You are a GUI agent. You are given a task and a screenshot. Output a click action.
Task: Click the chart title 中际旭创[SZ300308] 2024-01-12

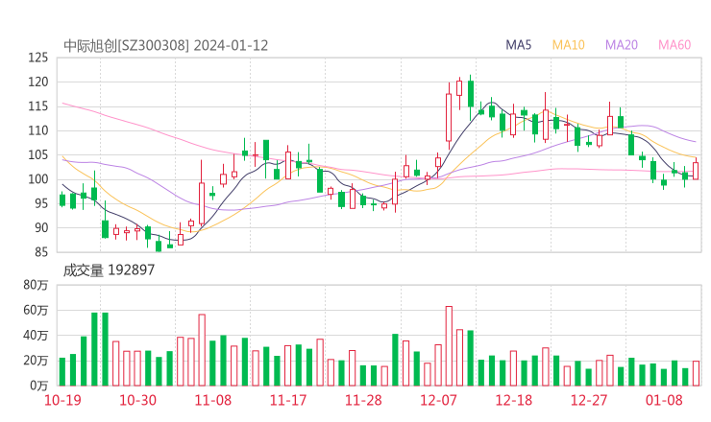tap(166, 46)
